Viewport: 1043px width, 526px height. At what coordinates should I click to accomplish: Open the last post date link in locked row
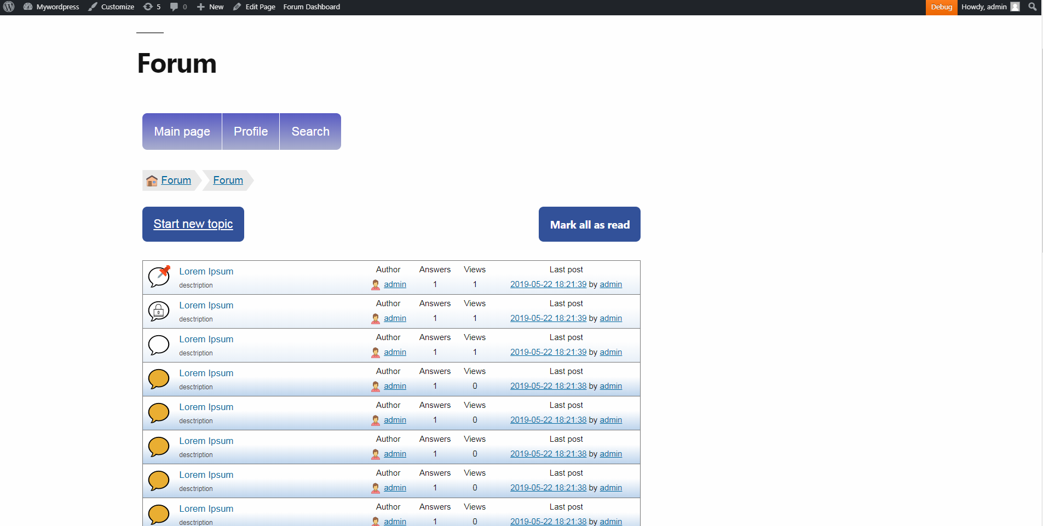[548, 318]
